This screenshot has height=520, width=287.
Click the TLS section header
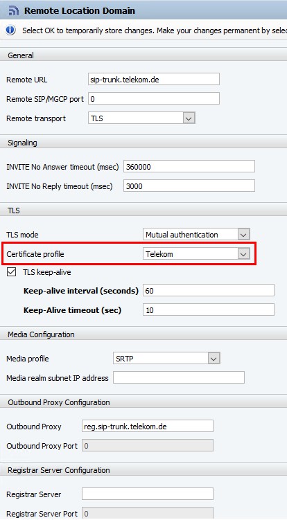[x=143, y=210]
